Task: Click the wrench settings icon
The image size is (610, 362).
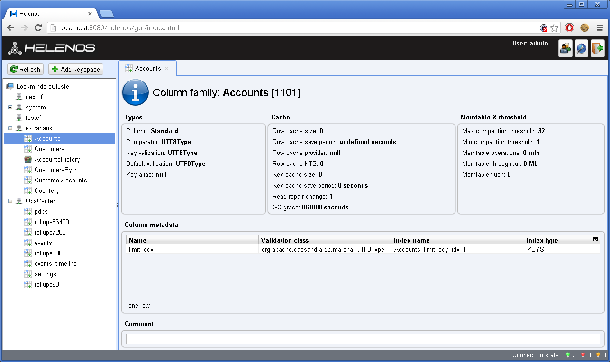Action: (x=581, y=48)
